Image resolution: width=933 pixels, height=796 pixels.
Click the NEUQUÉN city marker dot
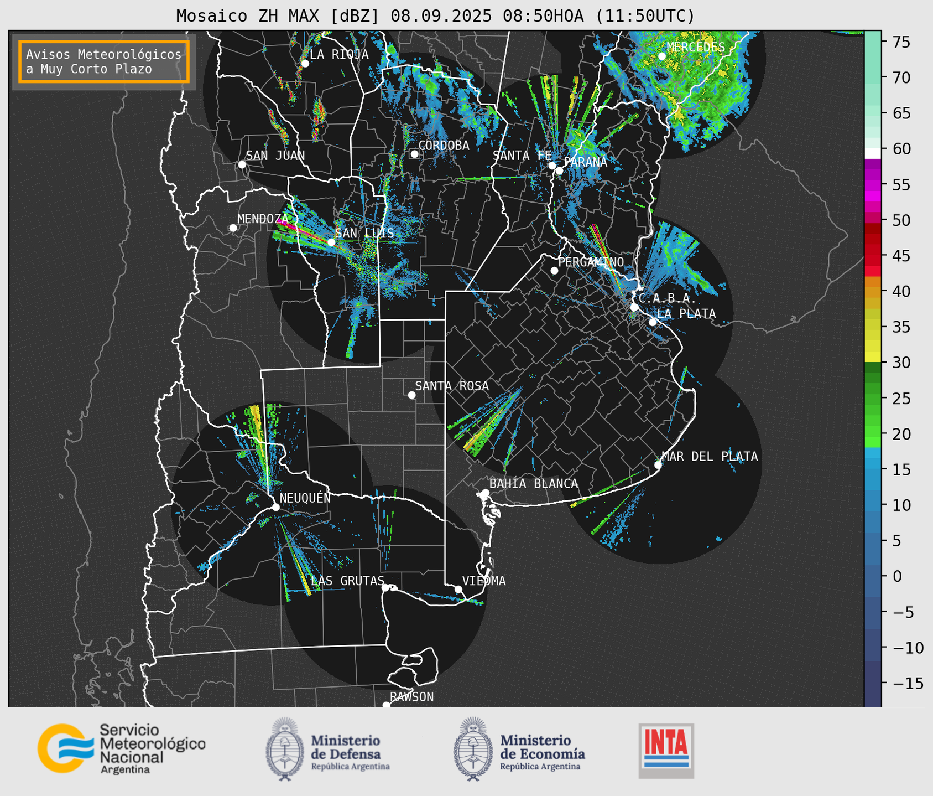[275, 507]
